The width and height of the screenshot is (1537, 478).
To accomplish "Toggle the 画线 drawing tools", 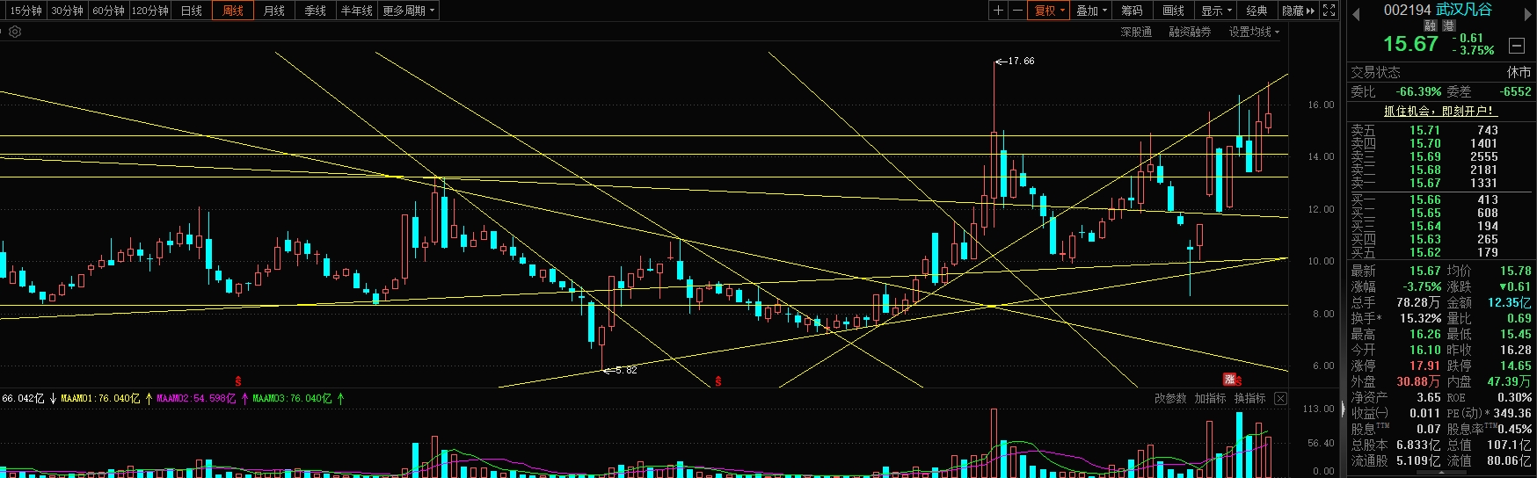I will pyautogui.click(x=1173, y=11).
